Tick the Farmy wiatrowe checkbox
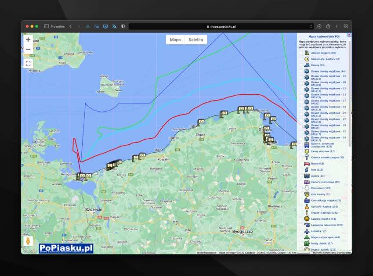 [x=301, y=151]
